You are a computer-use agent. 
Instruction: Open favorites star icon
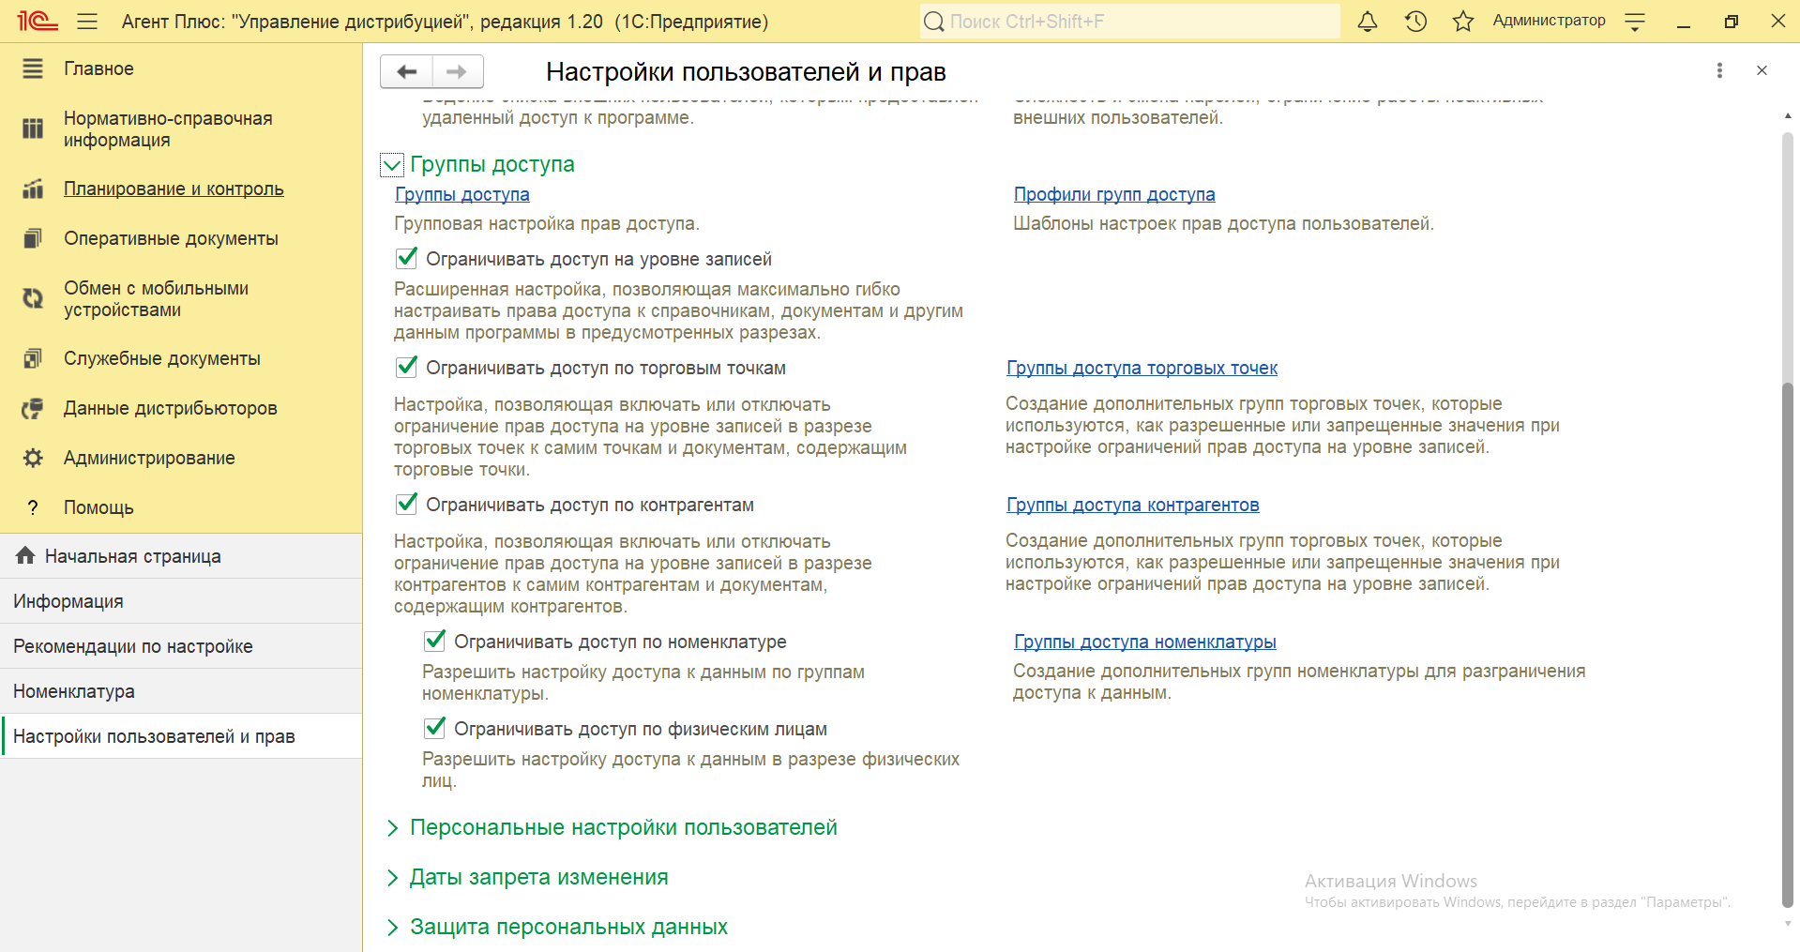click(1463, 21)
